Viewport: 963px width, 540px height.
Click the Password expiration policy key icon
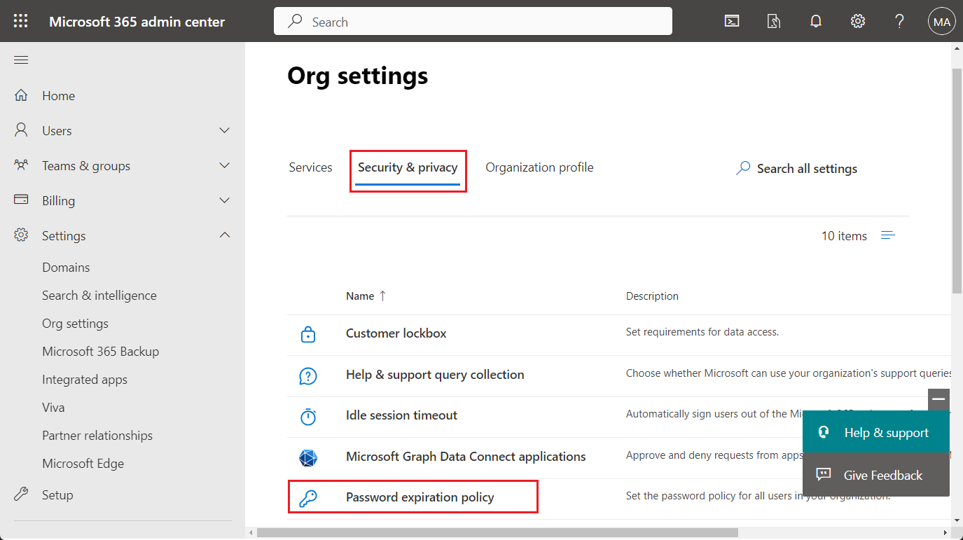point(308,497)
